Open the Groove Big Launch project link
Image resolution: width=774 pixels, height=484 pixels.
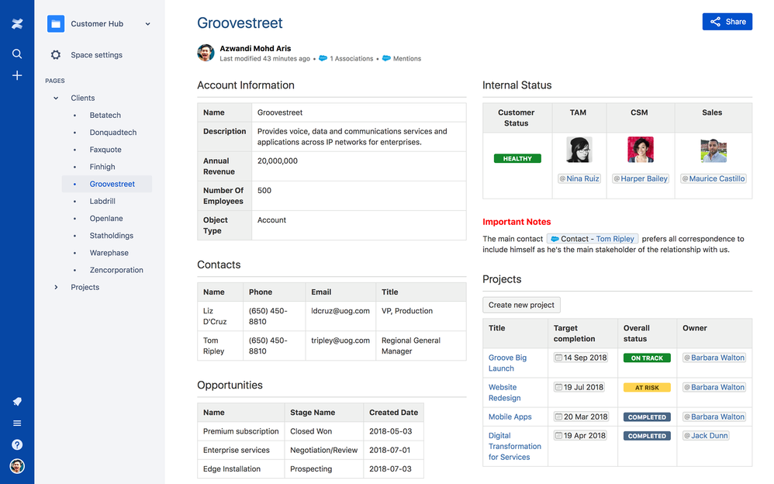(x=507, y=363)
